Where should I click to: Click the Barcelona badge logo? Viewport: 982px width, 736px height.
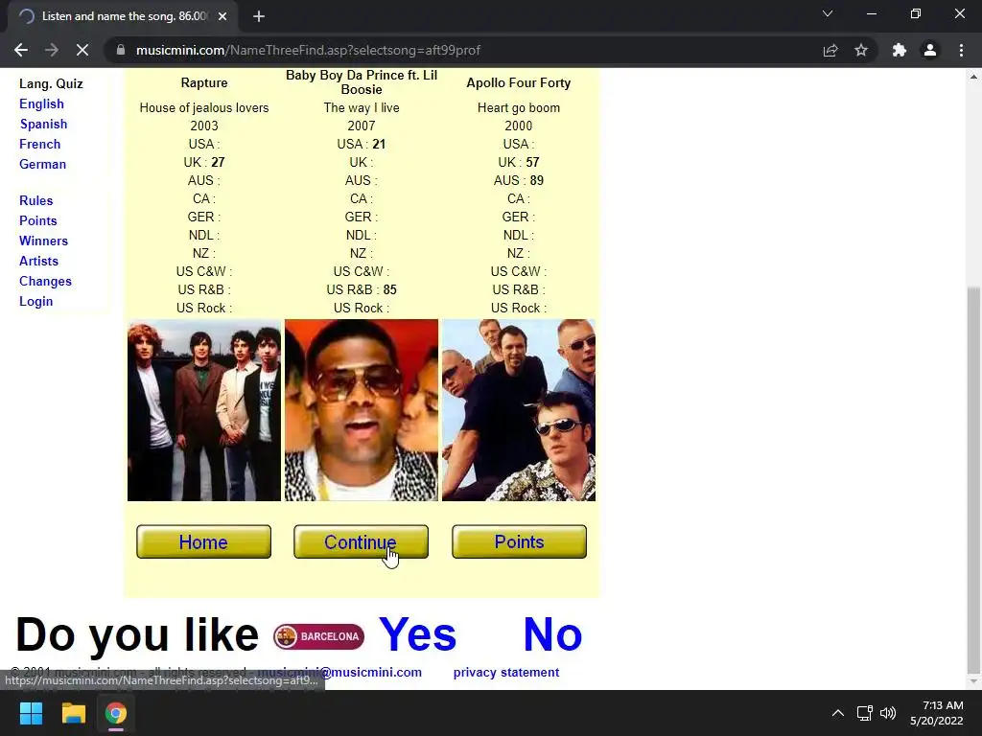click(318, 636)
